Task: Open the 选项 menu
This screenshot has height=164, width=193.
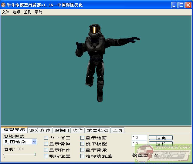Action: [16, 12]
